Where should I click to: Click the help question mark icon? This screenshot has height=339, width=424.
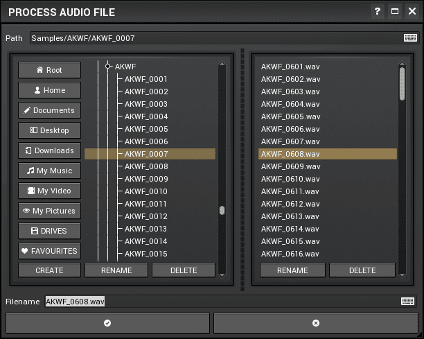tap(378, 12)
